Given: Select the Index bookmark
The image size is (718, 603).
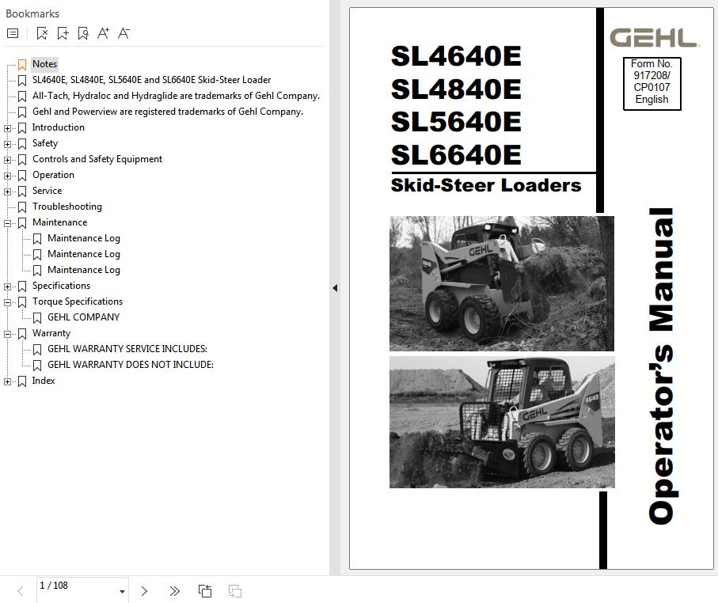Looking at the screenshot, I should (44, 381).
